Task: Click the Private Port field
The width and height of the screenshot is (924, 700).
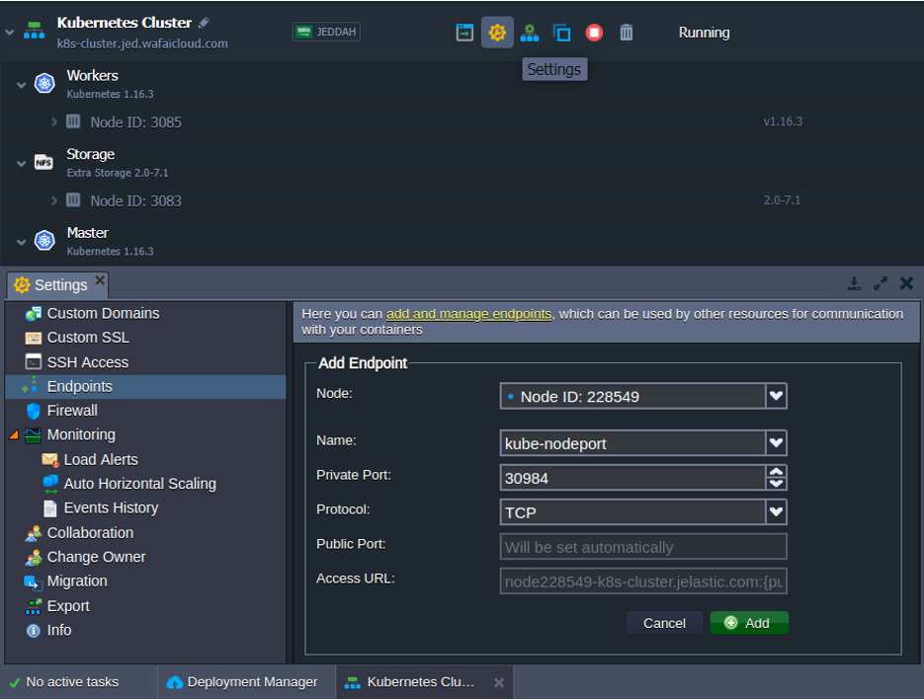Action: pyautogui.click(x=632, y=478)
